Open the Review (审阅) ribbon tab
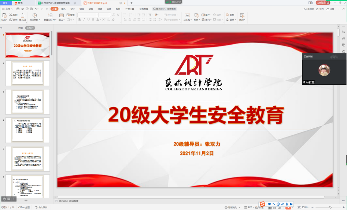Viewport: 347px width, 210px height. point(109,9)
